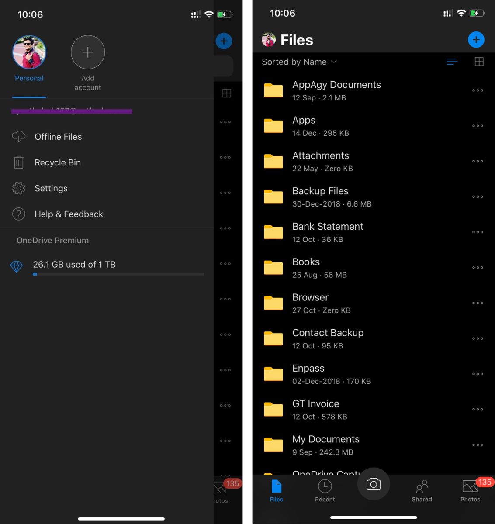The width and height of the screenshot is (495, 524).
Task: Open Help & Feedback menu entry
Action: 107,214
